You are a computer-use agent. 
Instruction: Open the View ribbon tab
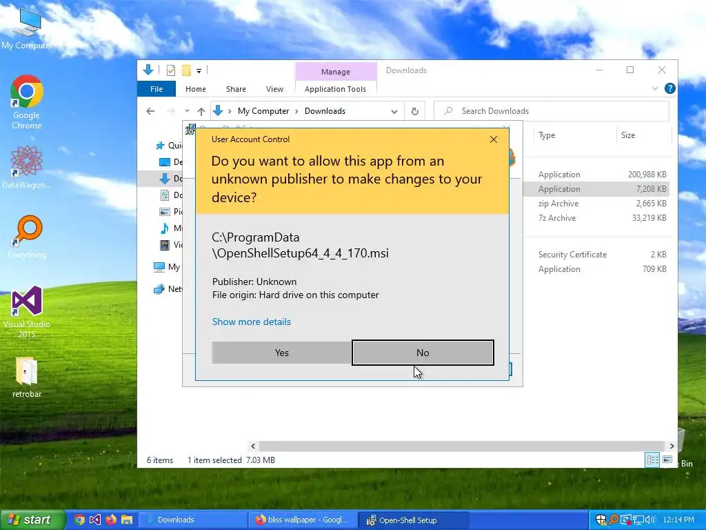coord(274,89)
